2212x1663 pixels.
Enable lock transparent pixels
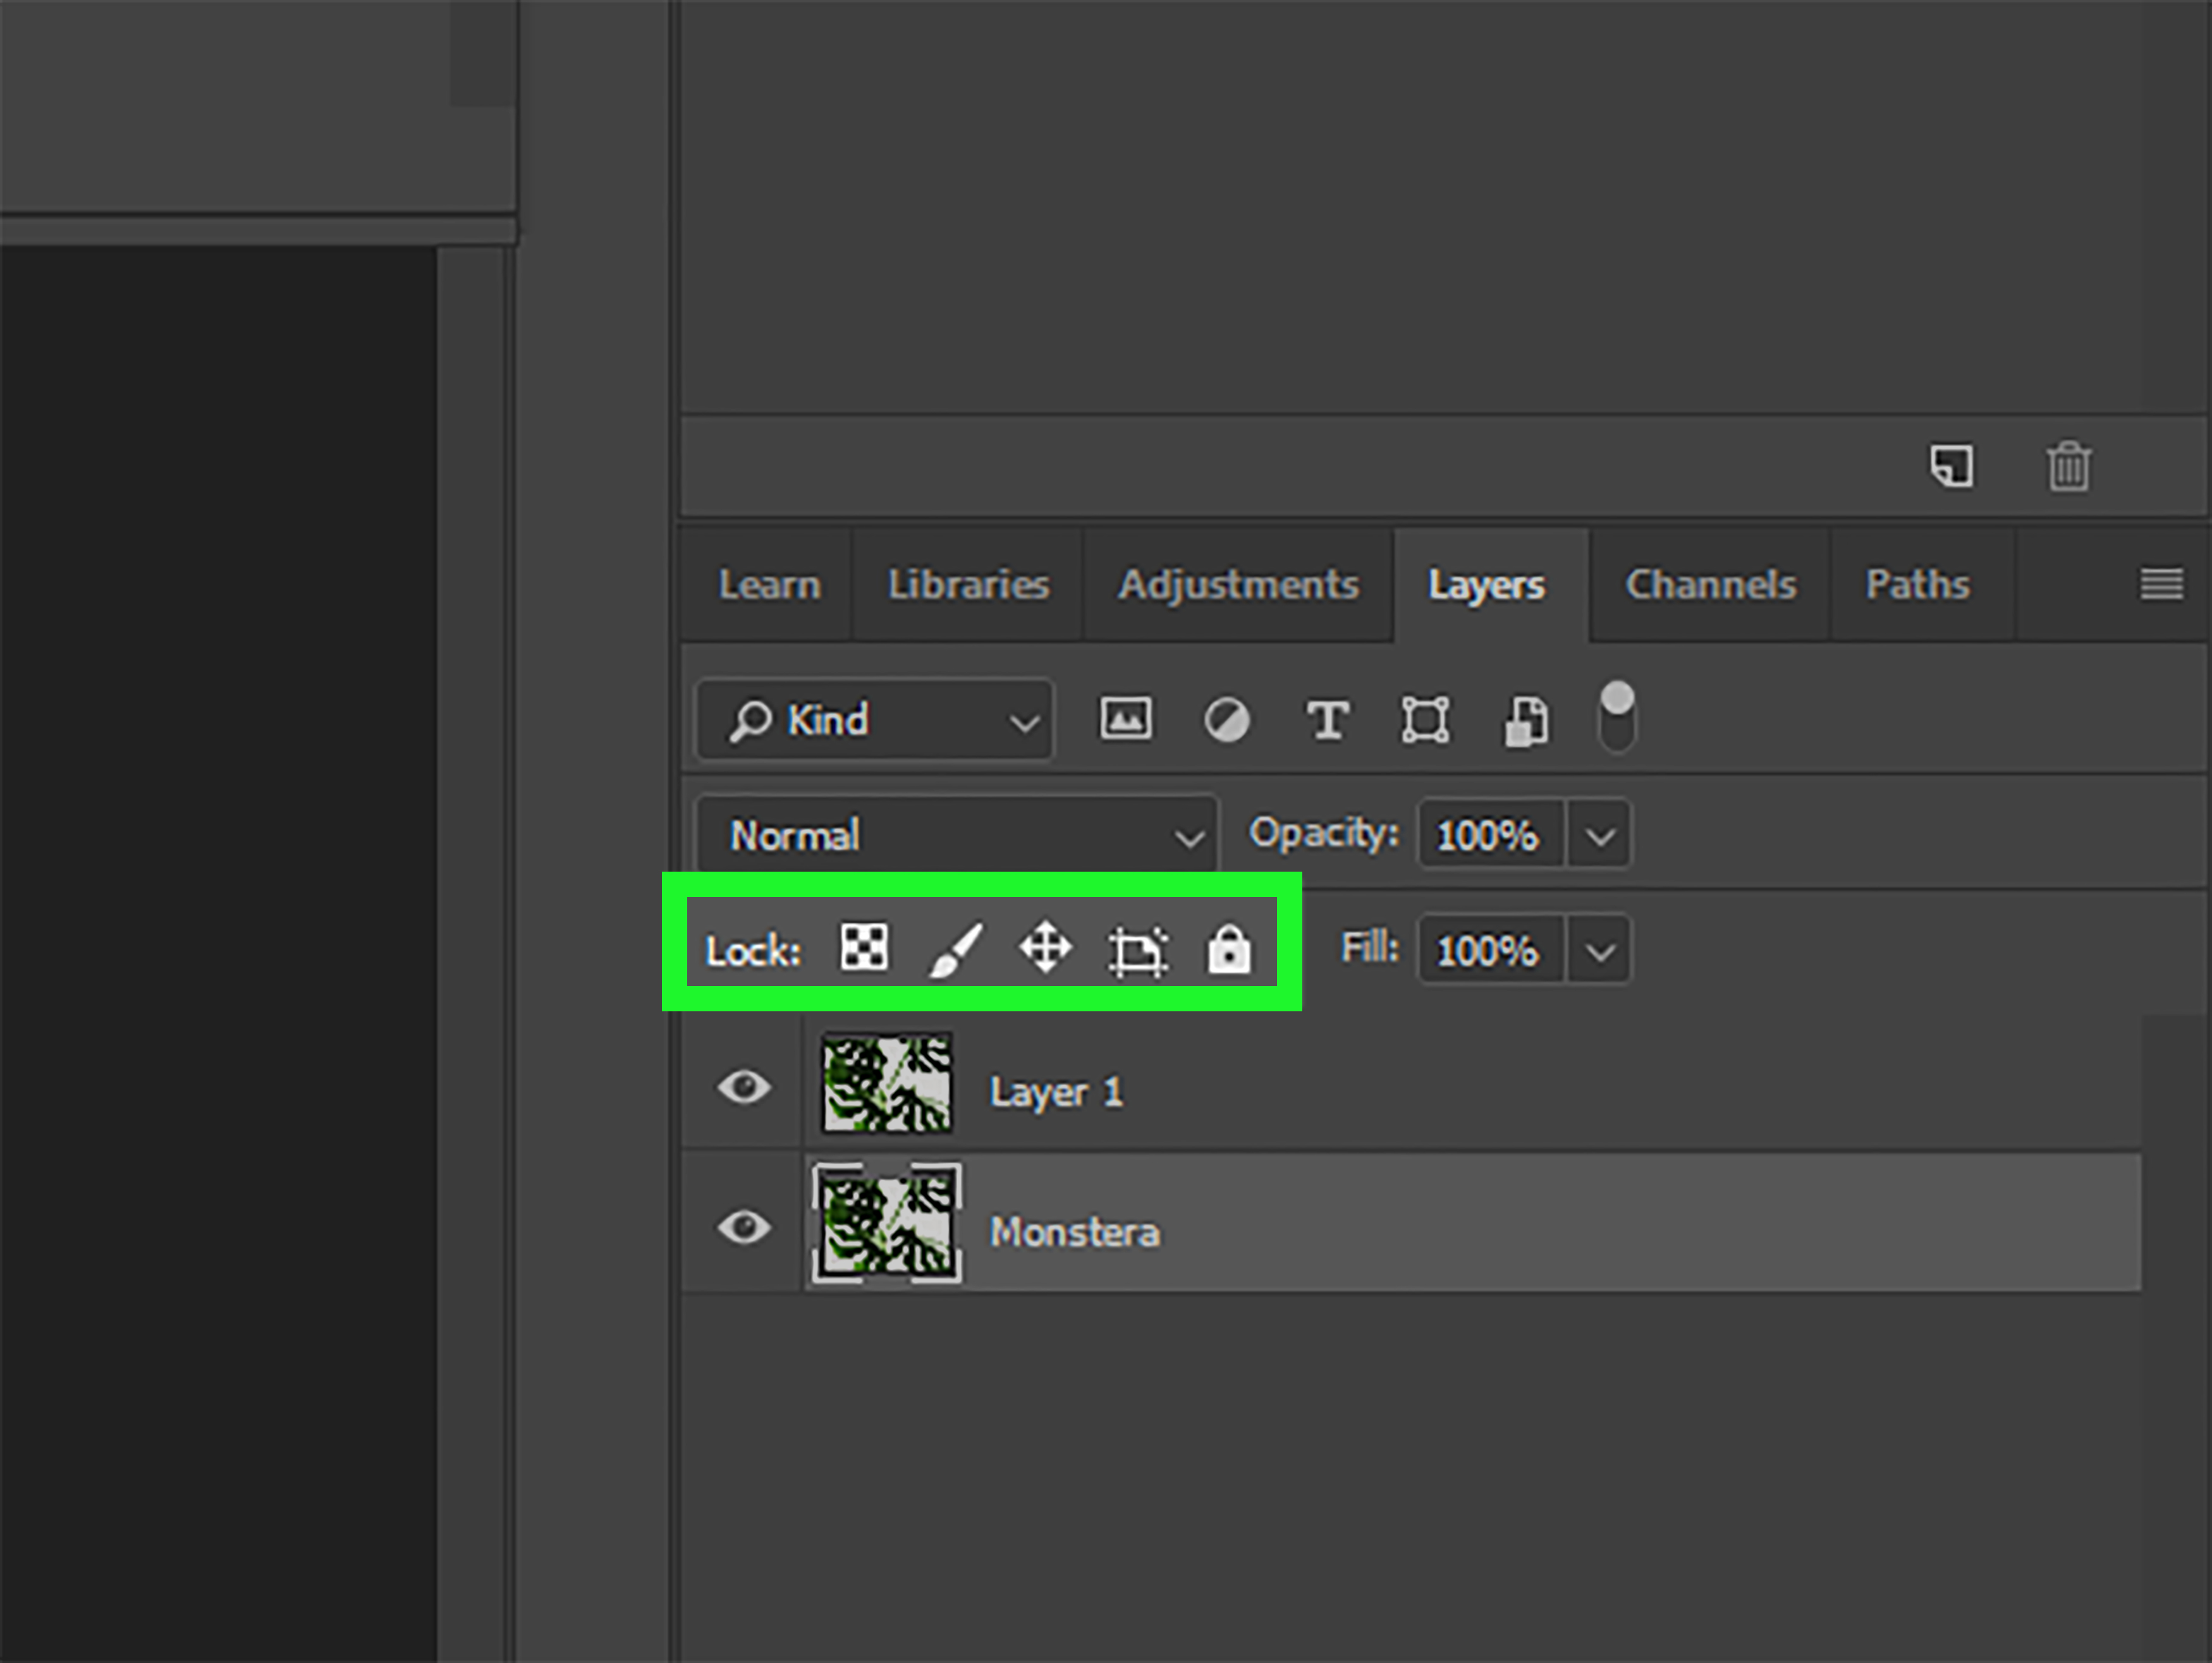(863, 948)
